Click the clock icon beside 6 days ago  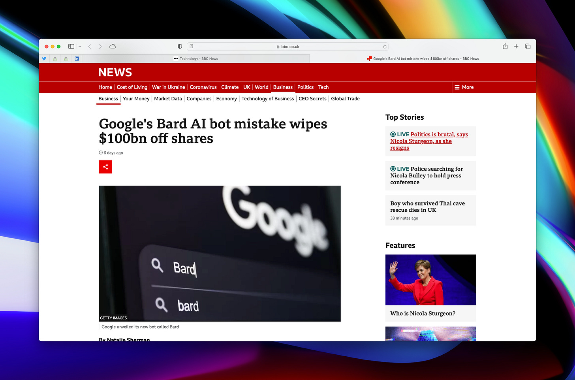pyautogui.click(x=101, y=152)
